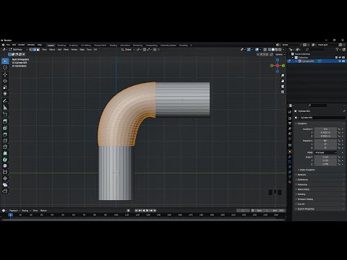Viewport: 347px width, 260px height.
Task: Click the play animation button
Action: click(147, 210)
